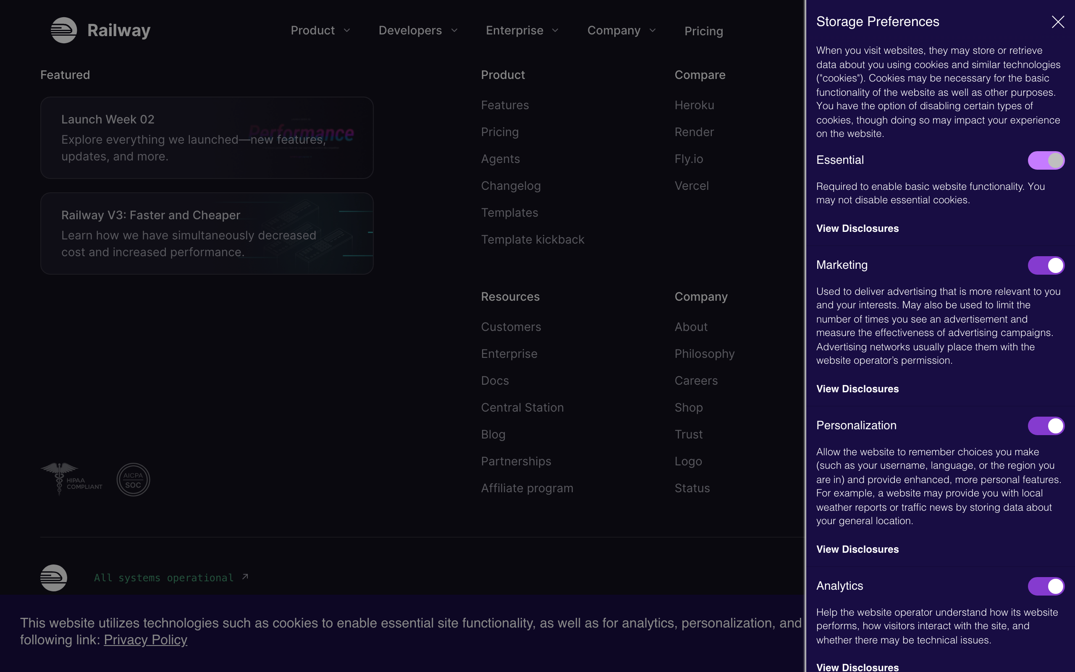Viewport: 1075px width, 672px height.
Task: Open the Enterprise dropdown chevron
Action: 555,30
